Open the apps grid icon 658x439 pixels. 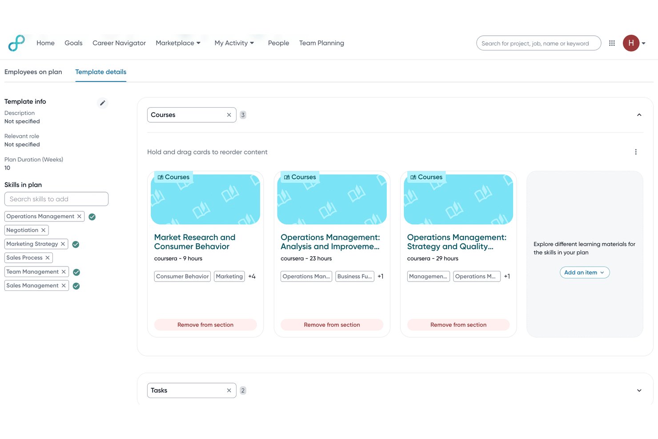[612, 43]
